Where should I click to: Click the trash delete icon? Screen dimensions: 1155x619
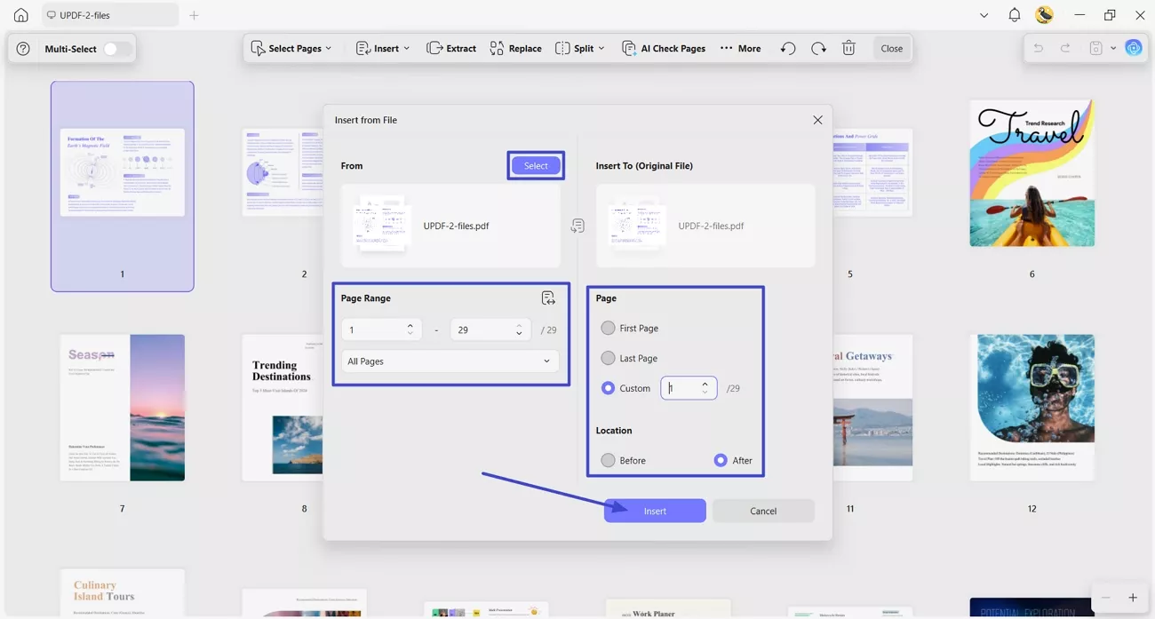pyautogui.click(x=848, y=48)
